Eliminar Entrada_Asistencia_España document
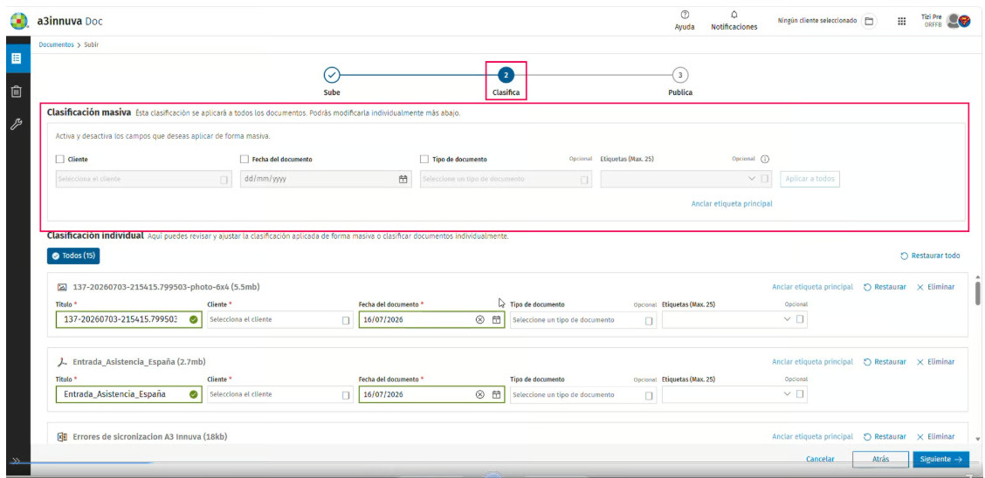Viewport: 985px width, 478px height. tap(935, 362)
